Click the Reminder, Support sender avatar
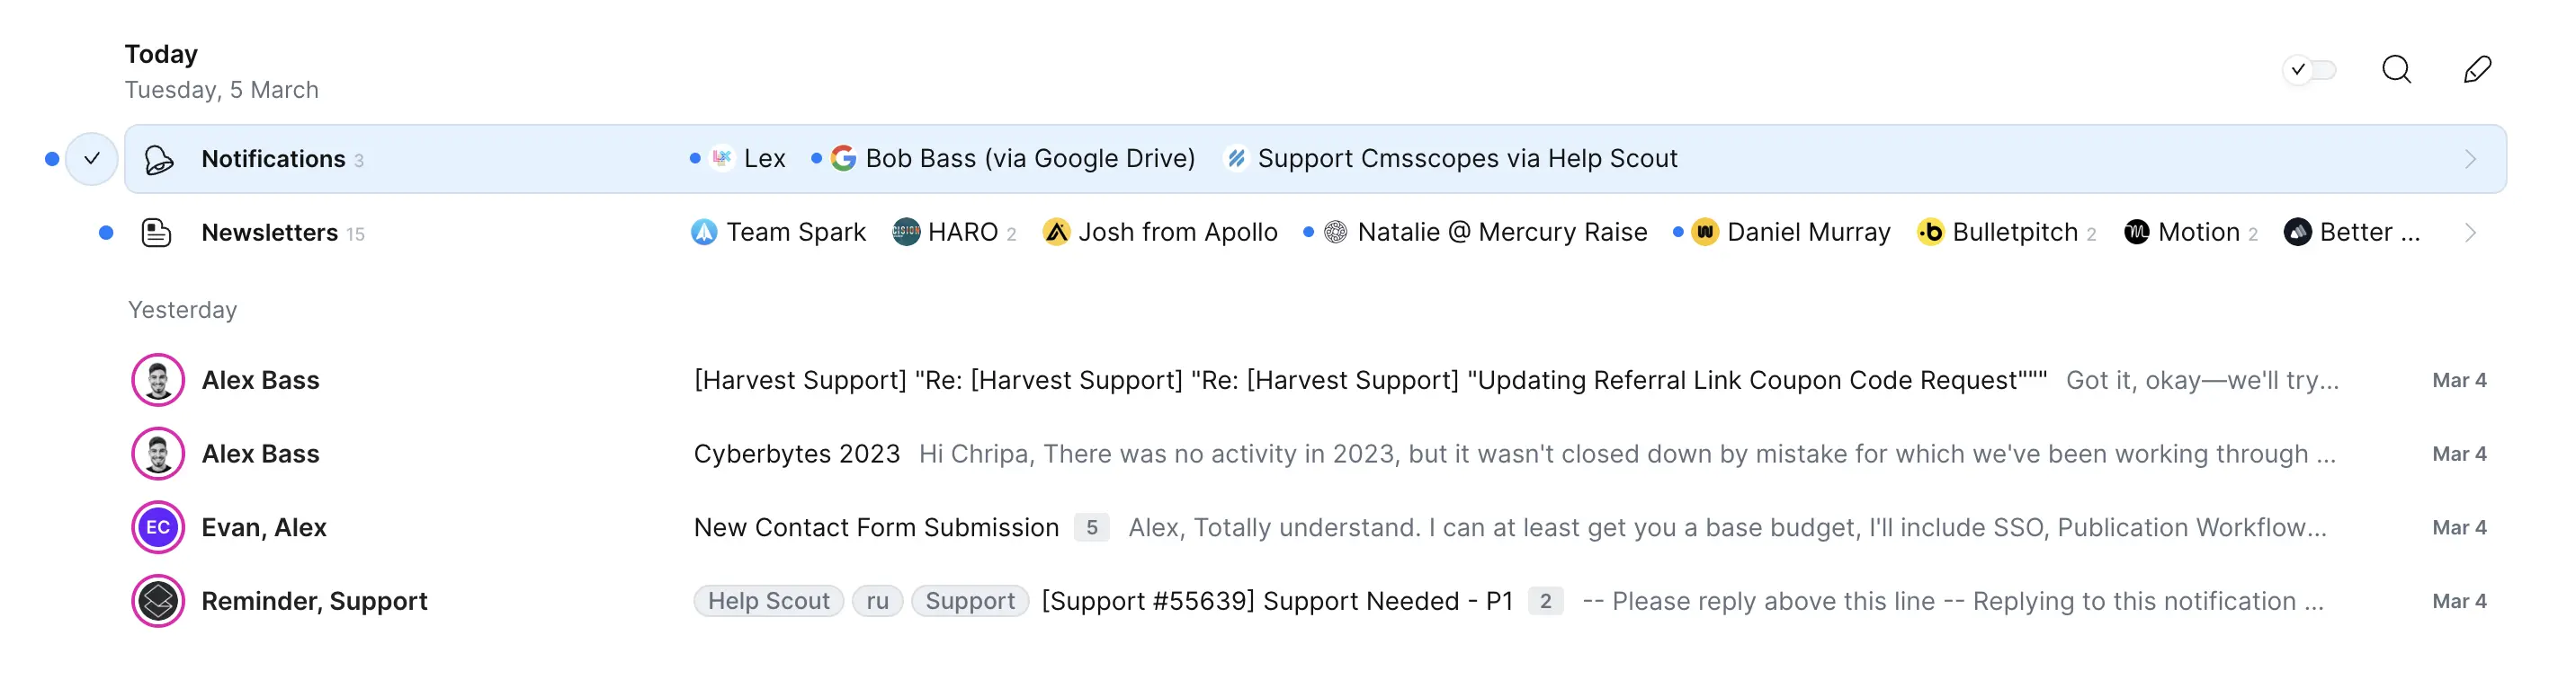This screenshot has height=697, width=2576. (x=158, y=602)
